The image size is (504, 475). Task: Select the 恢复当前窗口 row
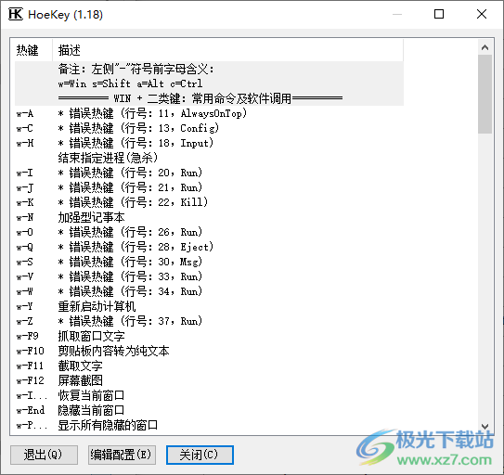click(209, 395)
